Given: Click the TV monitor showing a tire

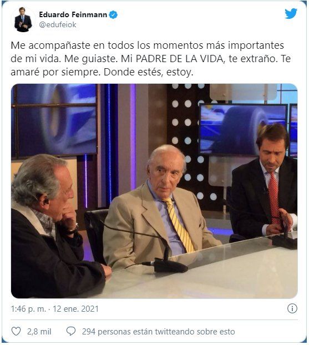Looking at the screenshot, I should [x=243, y=129].
